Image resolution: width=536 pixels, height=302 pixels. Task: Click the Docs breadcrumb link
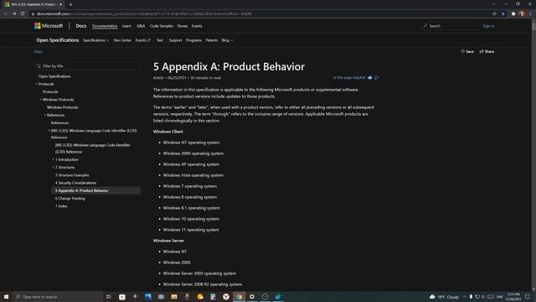pos(39,51)
